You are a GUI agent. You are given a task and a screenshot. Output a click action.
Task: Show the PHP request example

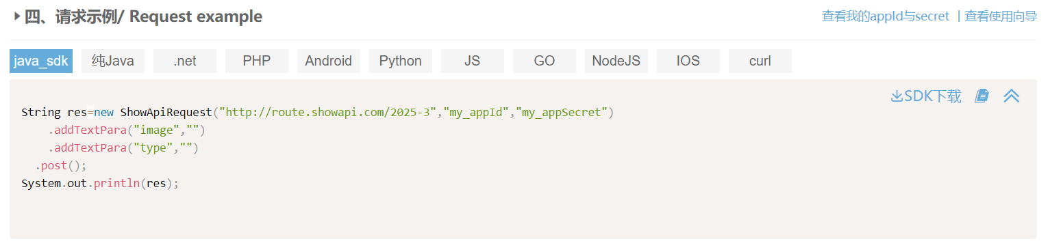point(257,61)
